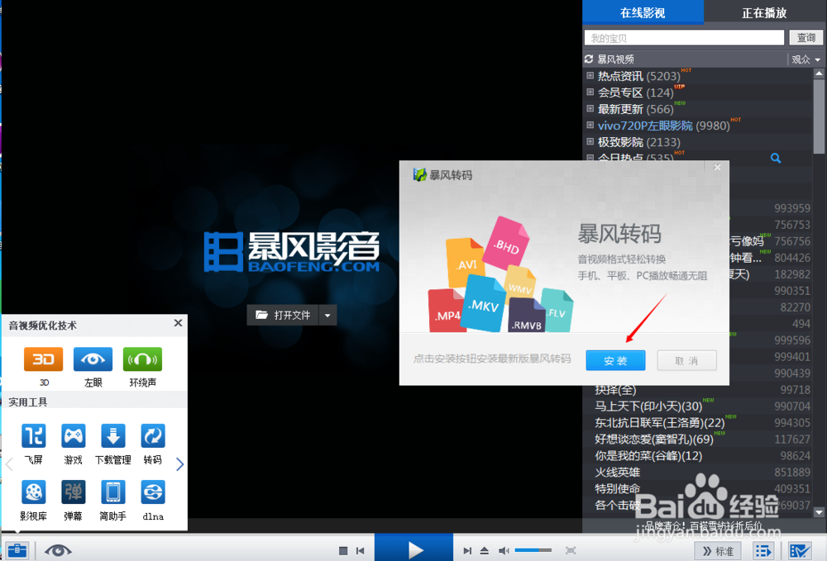
Task: Expand 极致影院 (2133) category
Action: (x=590, y=141)
